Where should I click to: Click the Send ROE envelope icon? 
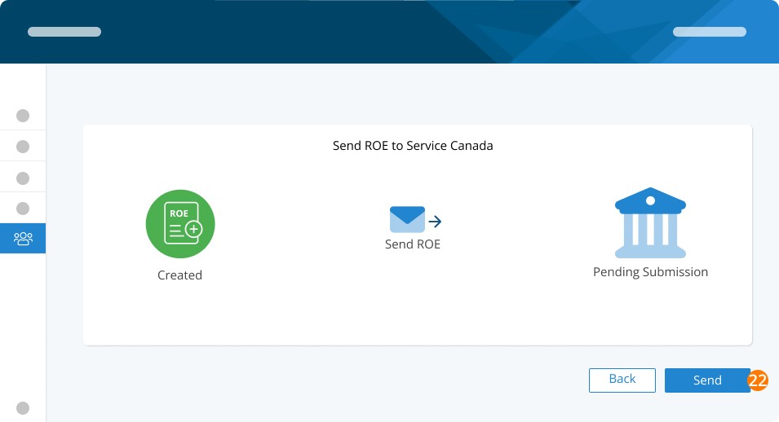[415, 219]
